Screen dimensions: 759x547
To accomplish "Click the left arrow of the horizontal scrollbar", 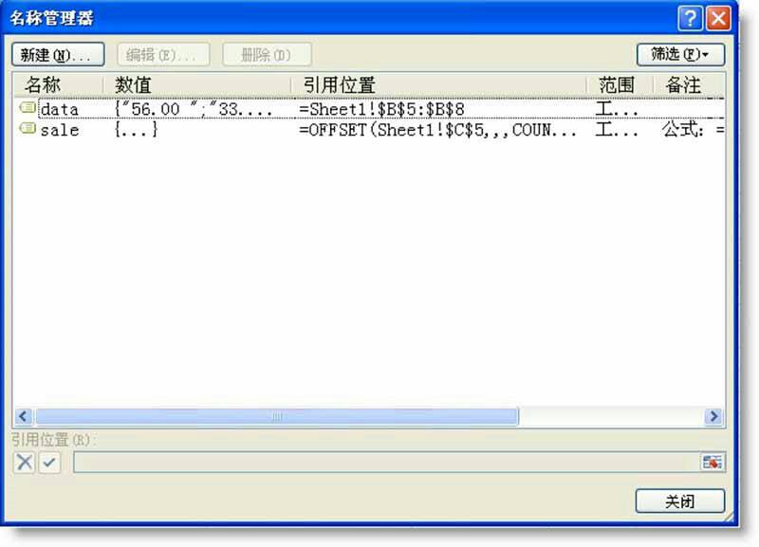I will (24, 417).
